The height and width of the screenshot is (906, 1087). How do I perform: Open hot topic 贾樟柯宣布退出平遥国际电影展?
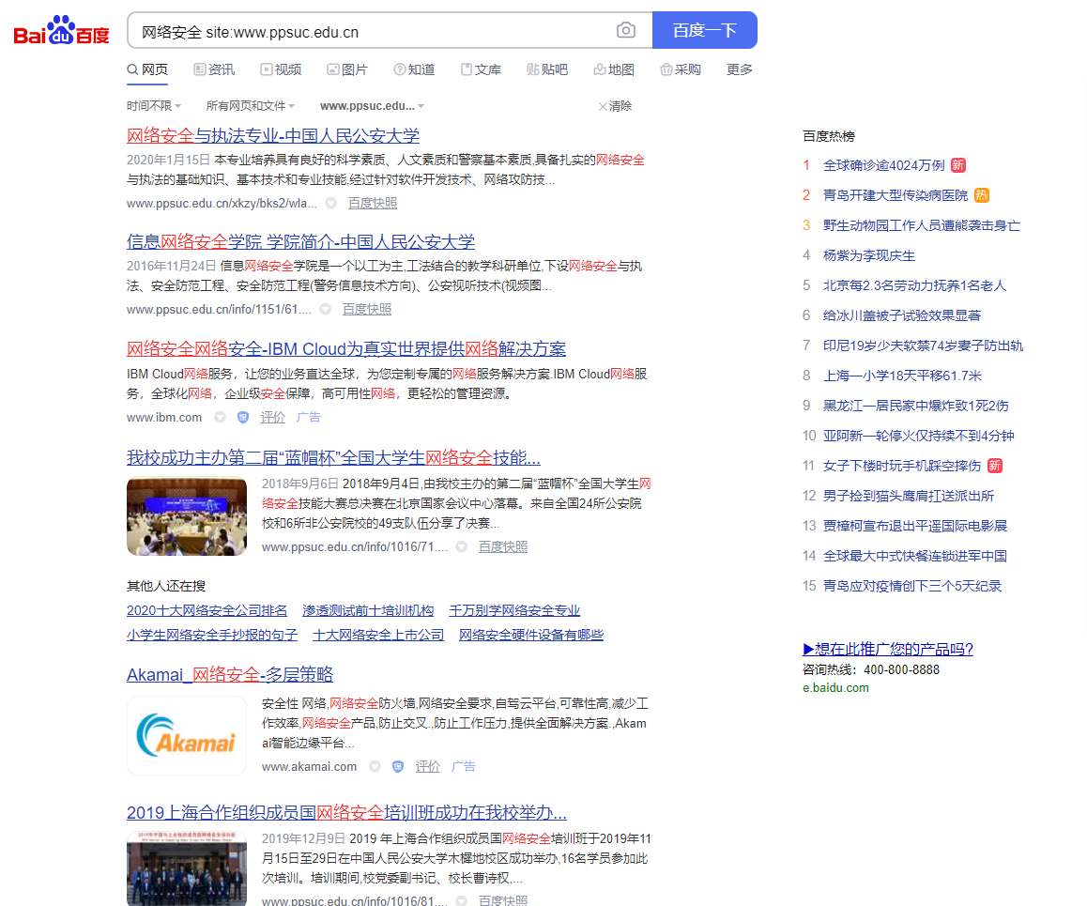pos(915,526)
